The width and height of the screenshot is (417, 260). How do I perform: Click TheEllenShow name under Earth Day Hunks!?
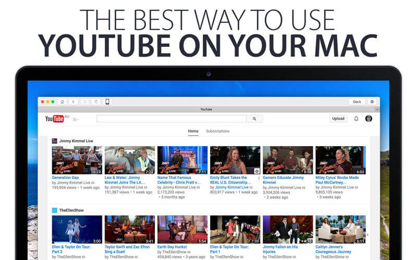tap(174, 252)
